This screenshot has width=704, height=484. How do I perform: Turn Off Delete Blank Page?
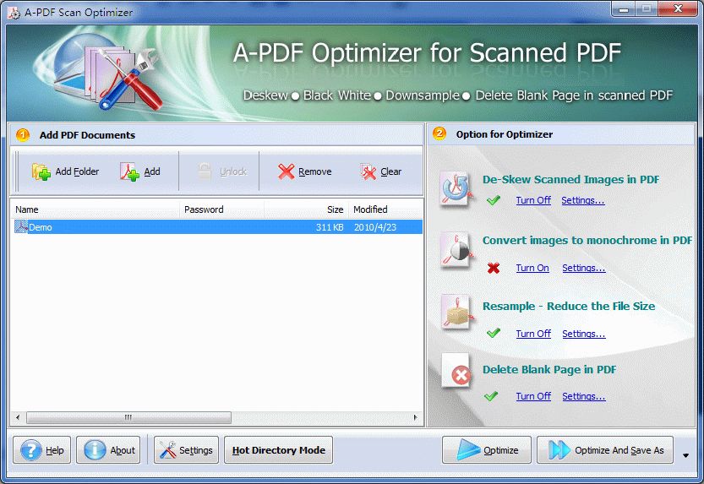pos(533,396)
